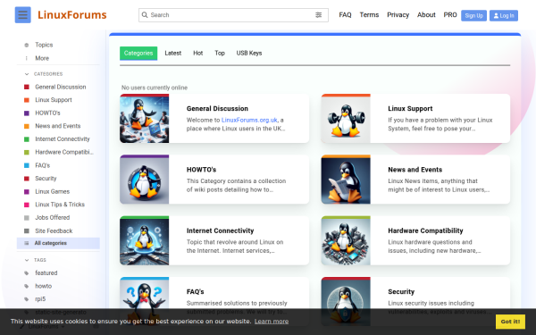Click the rpi5 tag icon
This screenshot has width=536, height=335.
click(x=26, y=298)
